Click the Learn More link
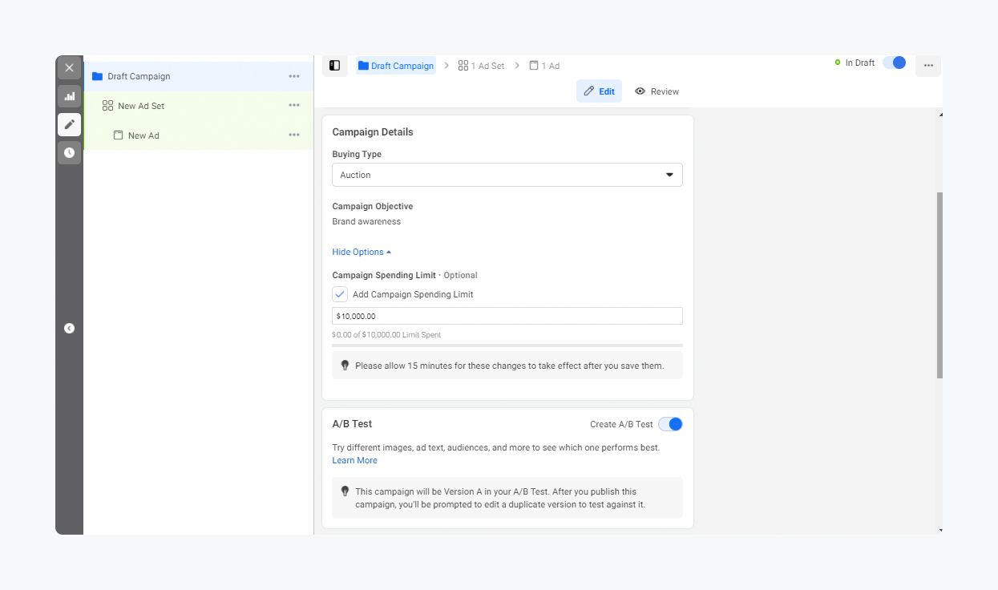 click(354, 460)
